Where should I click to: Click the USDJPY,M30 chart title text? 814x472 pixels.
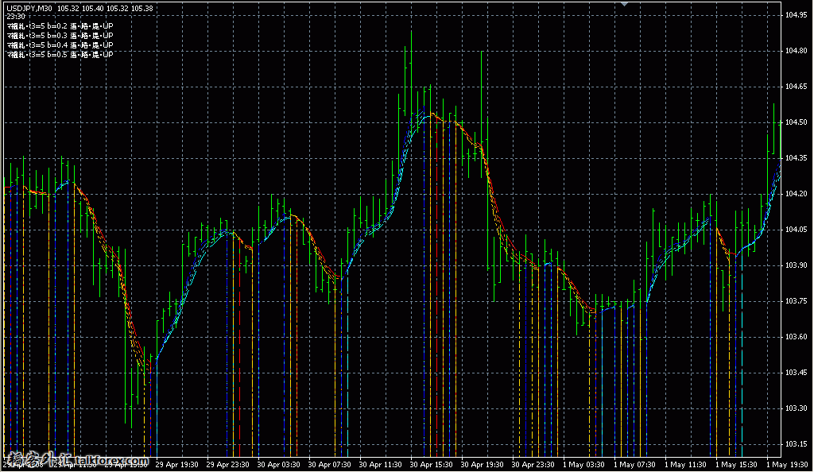click(x=29, y=8)
